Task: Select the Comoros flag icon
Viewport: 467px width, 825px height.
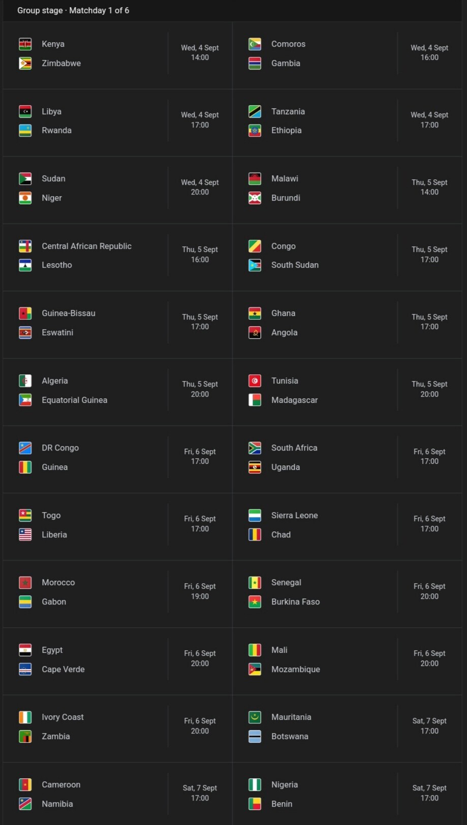Action: tap(255, 44)
